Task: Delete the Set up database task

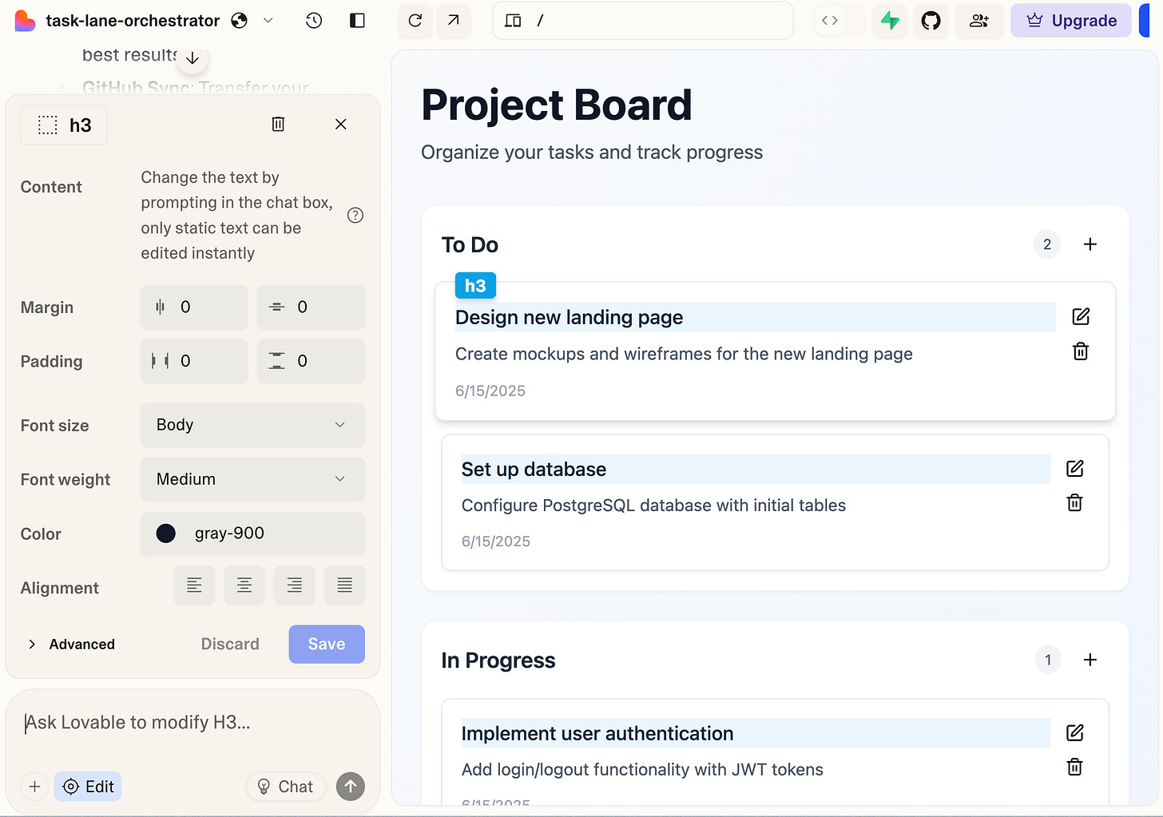Action: [x=1075, y=503]
